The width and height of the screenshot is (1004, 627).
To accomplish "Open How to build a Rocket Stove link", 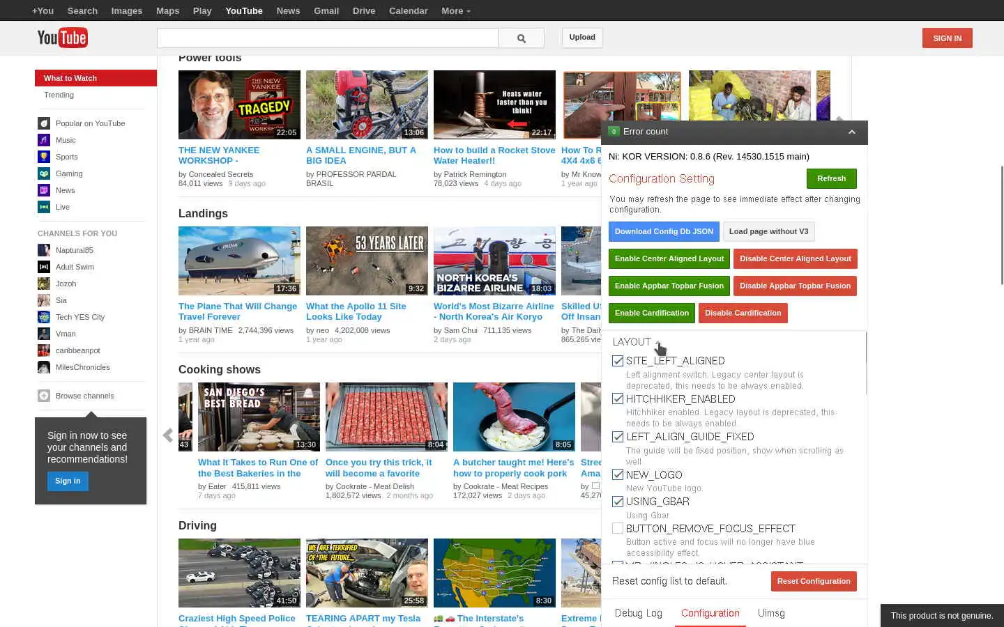I will [494, 155].
